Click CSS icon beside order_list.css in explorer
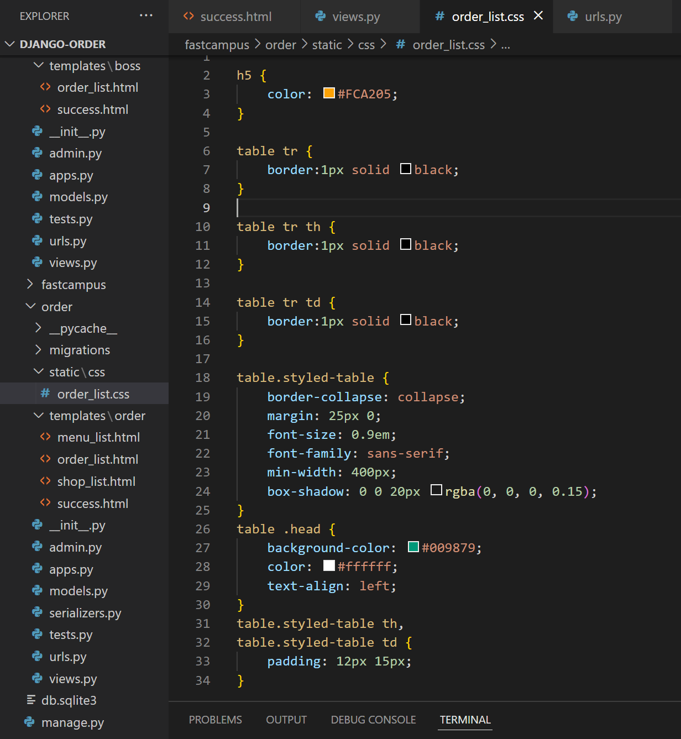 point(45,393)
